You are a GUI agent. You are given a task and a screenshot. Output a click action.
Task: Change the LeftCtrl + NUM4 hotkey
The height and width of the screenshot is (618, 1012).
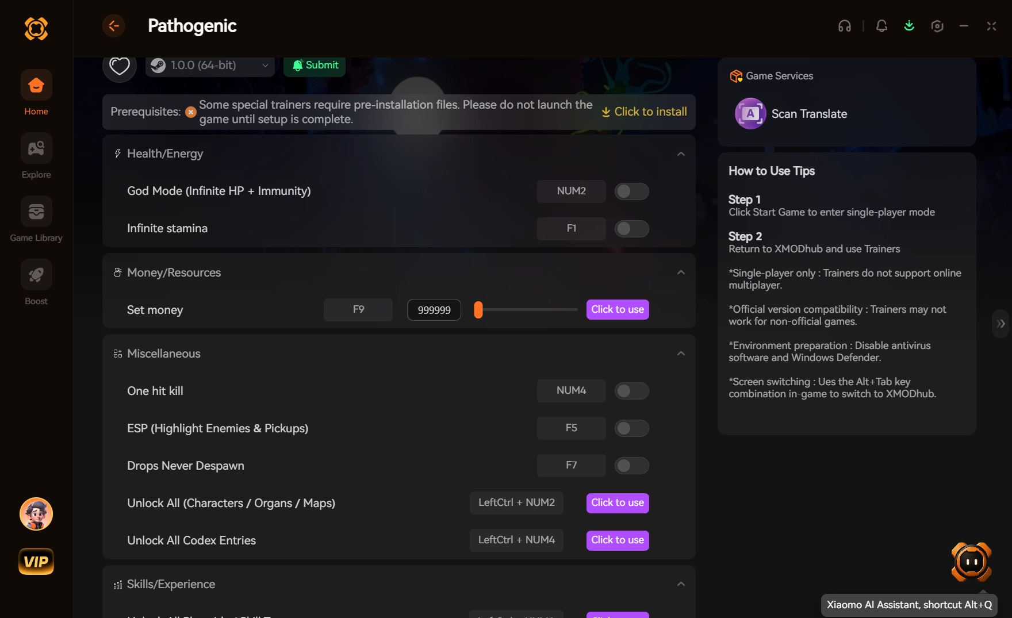(516, 540)
